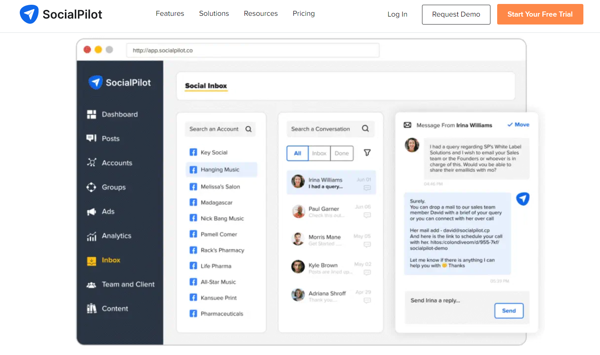Click the sidebar SocialPilot logo
Viewport: 600px width, 355px height.
tap(119, 82)
